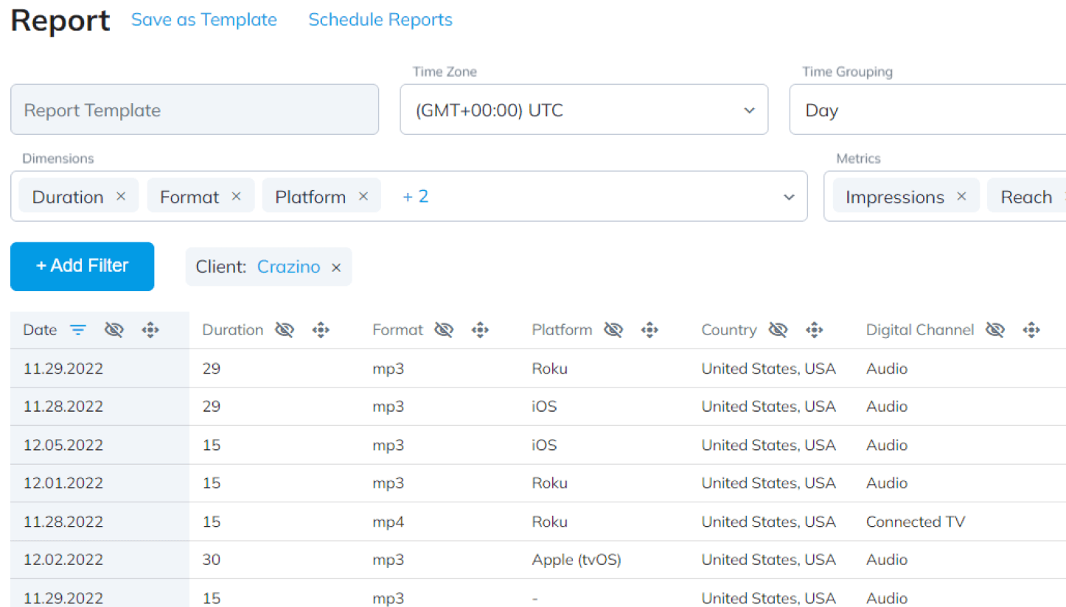This screenshot has height=607, width=1066.
Task: Expand the Dimensions selection dropdown
Action: click(x=789, y=197)
